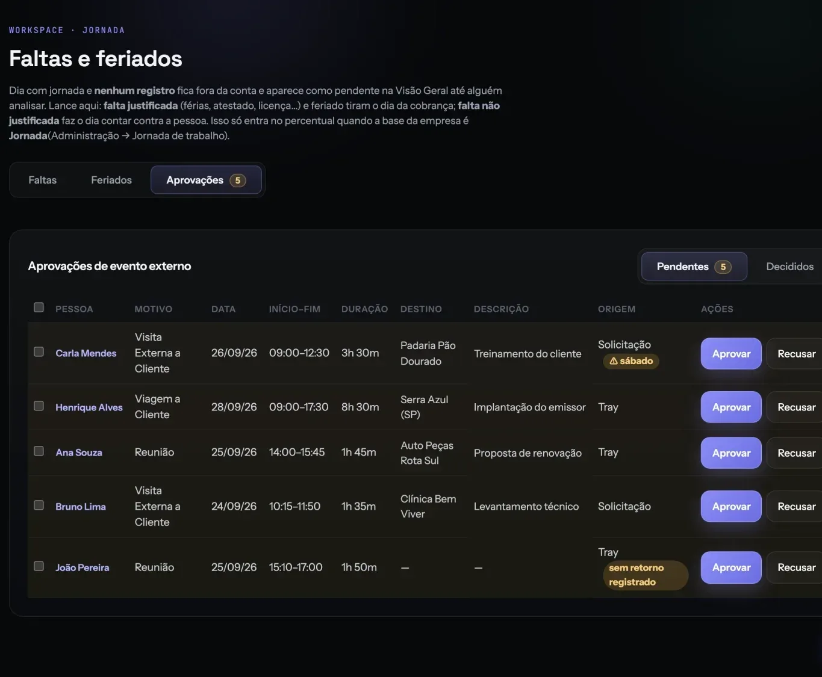Viewport: 822px width, 677px height.
Task: Approve Ana Souza's Reunião request
Action: 731,453
